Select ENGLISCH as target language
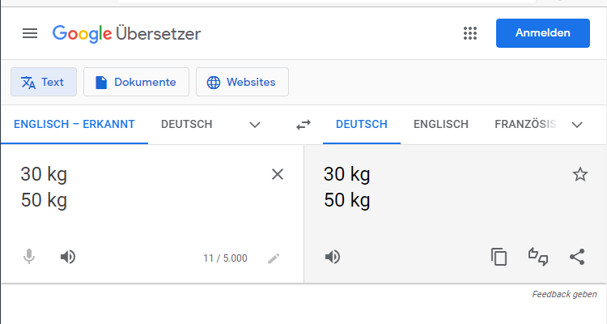This screenshot has height=324, width=607. point(441,124)
